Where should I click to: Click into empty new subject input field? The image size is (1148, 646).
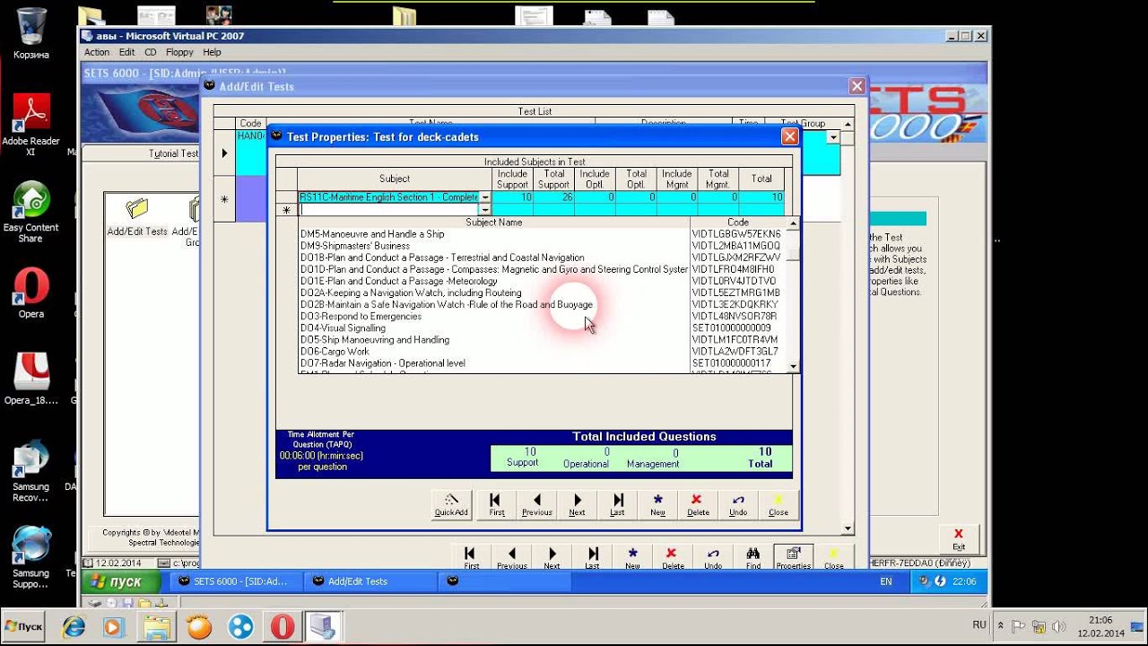(x=388, y=210)
